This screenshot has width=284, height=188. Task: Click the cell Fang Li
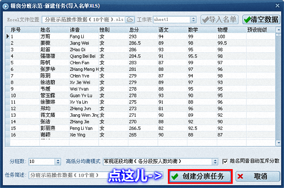84,36
